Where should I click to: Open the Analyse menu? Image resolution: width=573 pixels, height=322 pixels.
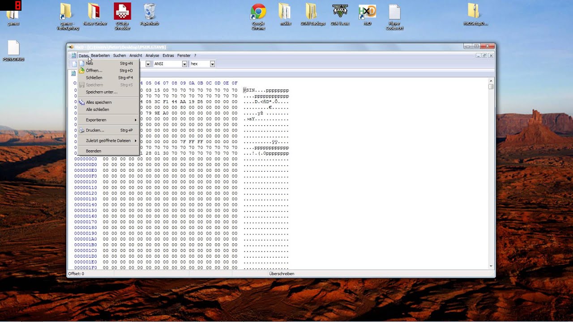point(152,55)
